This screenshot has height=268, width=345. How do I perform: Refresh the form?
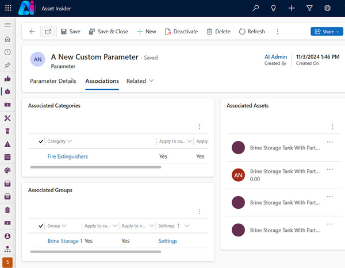252,32
